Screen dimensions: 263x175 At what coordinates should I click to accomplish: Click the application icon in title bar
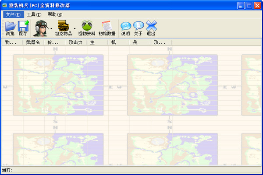pos(4,6)
